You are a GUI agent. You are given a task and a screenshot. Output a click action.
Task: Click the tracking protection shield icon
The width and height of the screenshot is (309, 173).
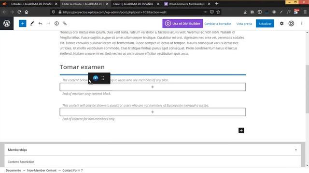tap(54, 12)
